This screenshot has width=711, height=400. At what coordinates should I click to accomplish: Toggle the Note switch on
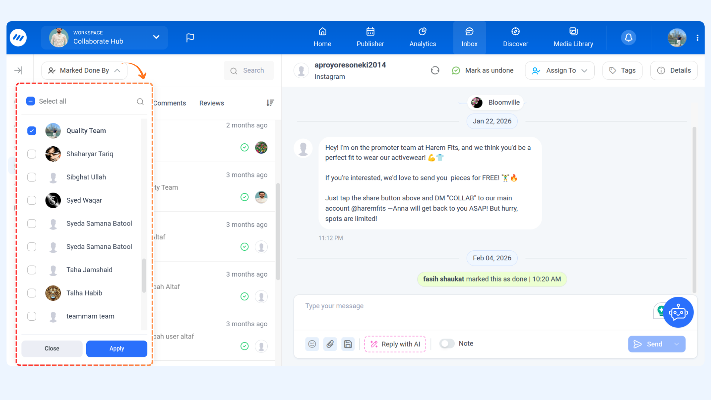click(447, 344)
